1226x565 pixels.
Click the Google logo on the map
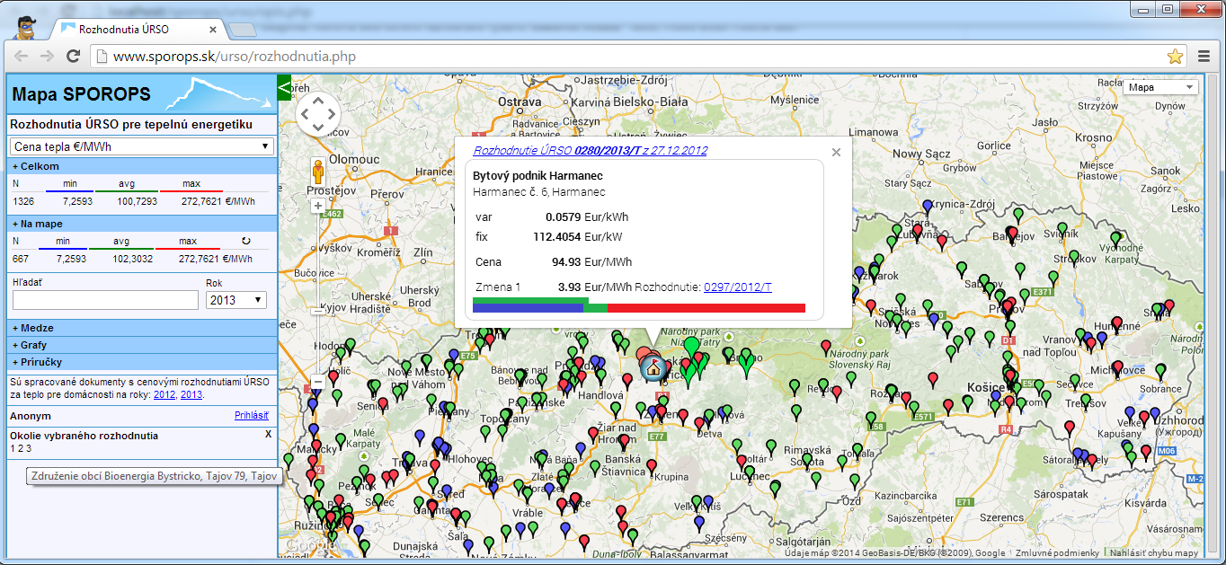(310, 545)
